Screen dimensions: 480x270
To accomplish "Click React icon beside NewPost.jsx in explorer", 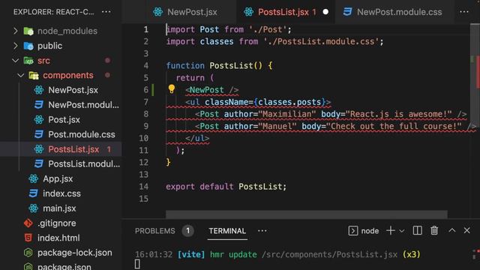I will point(39,90).
